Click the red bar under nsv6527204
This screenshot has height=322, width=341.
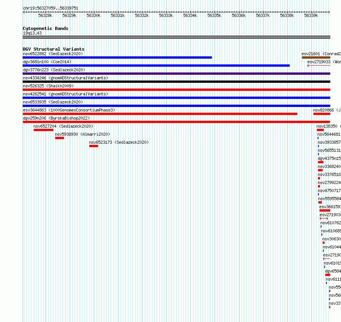[x=44, y=130]
